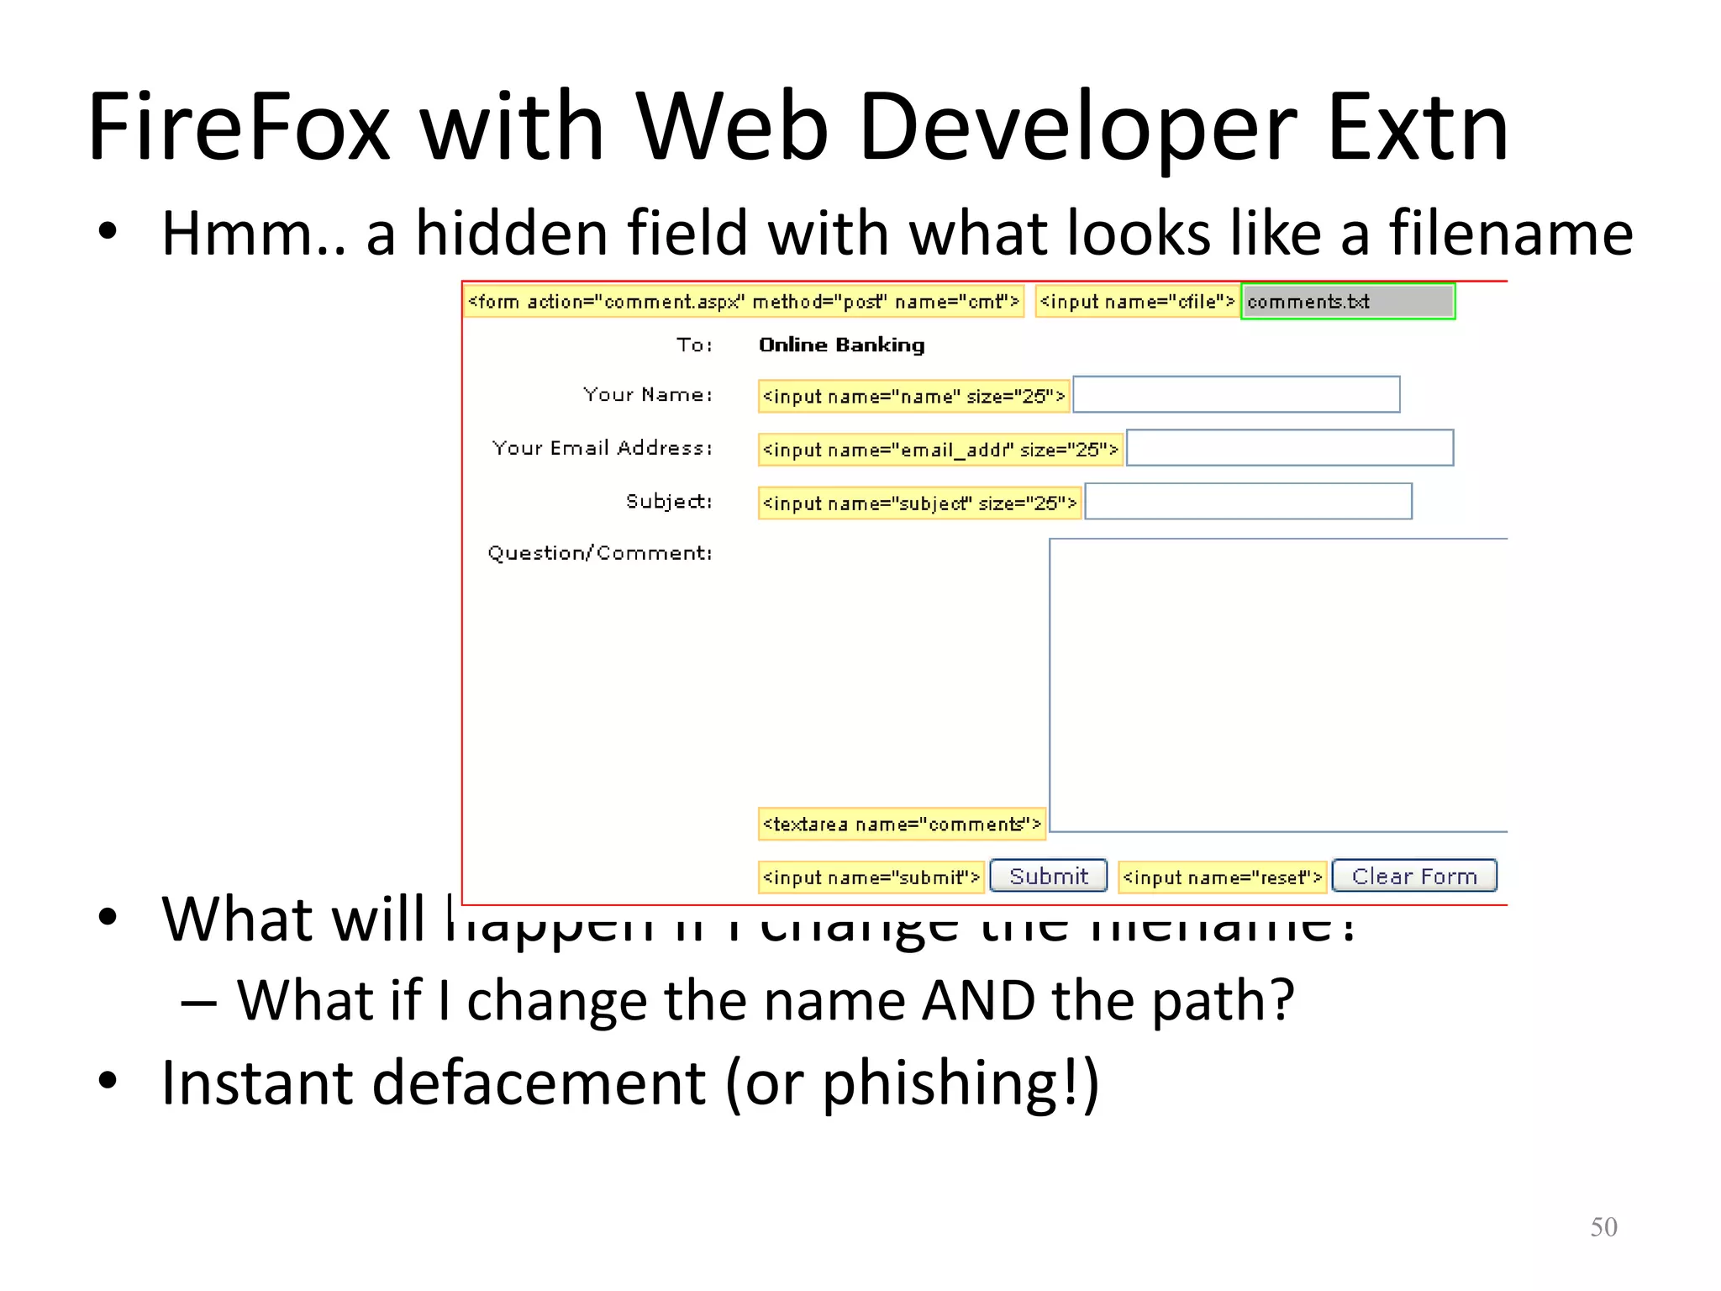This screenshot has width=1721, height=1291.
Task: Click the input name="email_addr" tag label
Action: pos(939,450)
